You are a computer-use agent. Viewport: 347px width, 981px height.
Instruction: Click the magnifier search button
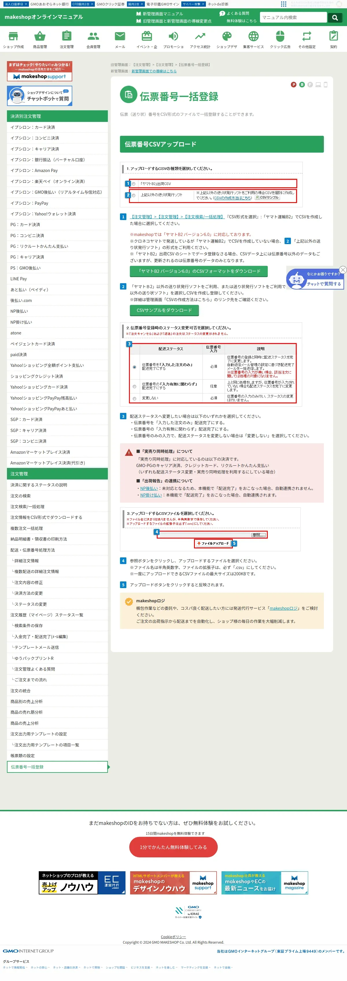(335, 17)
